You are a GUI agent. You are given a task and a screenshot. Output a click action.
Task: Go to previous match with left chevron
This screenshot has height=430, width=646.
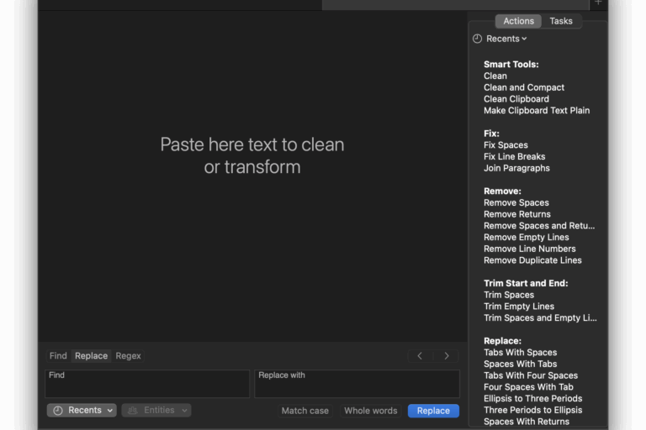(420, 356)
